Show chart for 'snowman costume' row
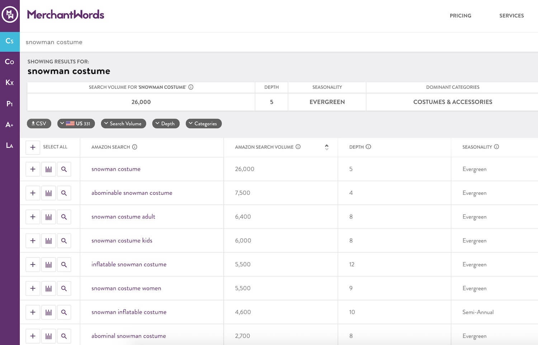The height and width of the screenshot is (345, 538). (x=48, y=169)
